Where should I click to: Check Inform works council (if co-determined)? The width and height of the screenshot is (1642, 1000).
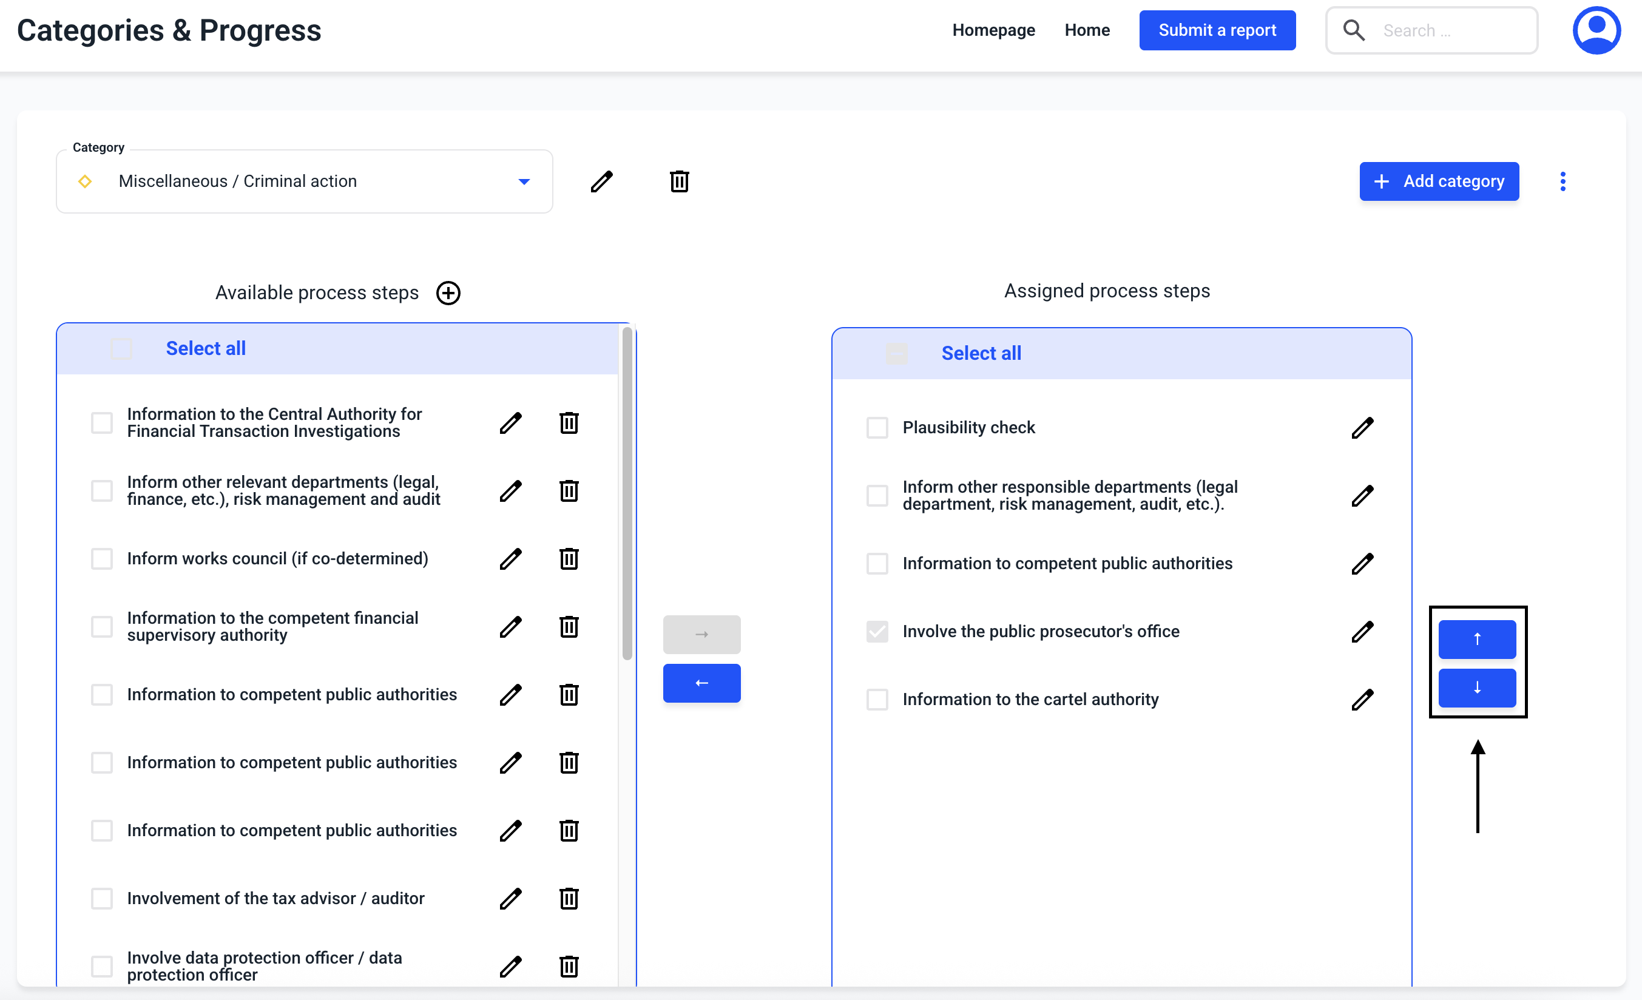point(102,558)
